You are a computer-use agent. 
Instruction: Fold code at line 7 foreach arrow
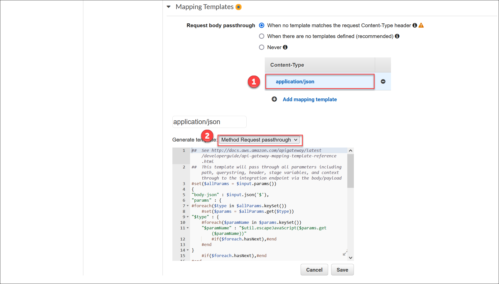point(188,206)
